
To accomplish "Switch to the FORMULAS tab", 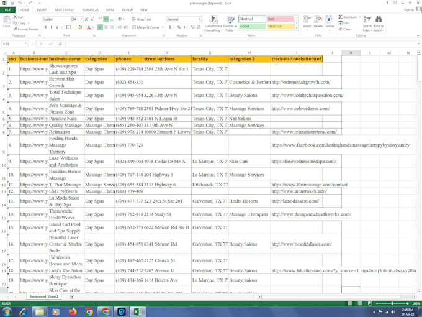I will (x=91, y=10).
